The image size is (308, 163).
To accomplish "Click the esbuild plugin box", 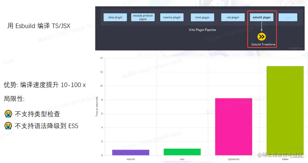I will (262, 17).
